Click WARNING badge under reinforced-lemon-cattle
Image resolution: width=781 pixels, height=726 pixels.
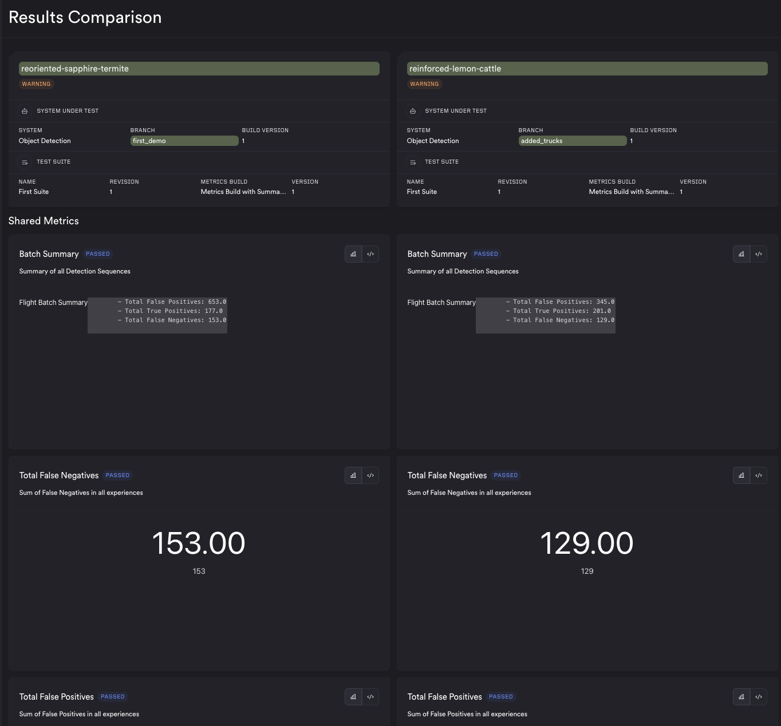coord(425,84)
